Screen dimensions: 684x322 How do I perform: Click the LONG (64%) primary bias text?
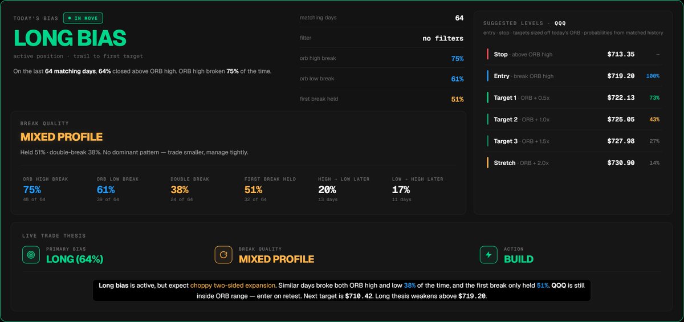pyautogui.click(x=75, y=259)
